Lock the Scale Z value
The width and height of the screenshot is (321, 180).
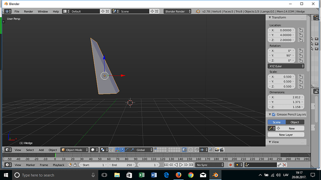[301, 87]
